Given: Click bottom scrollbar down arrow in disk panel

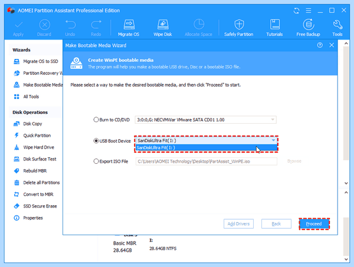Looking at the screenshot, I should (x=346, y=259).
